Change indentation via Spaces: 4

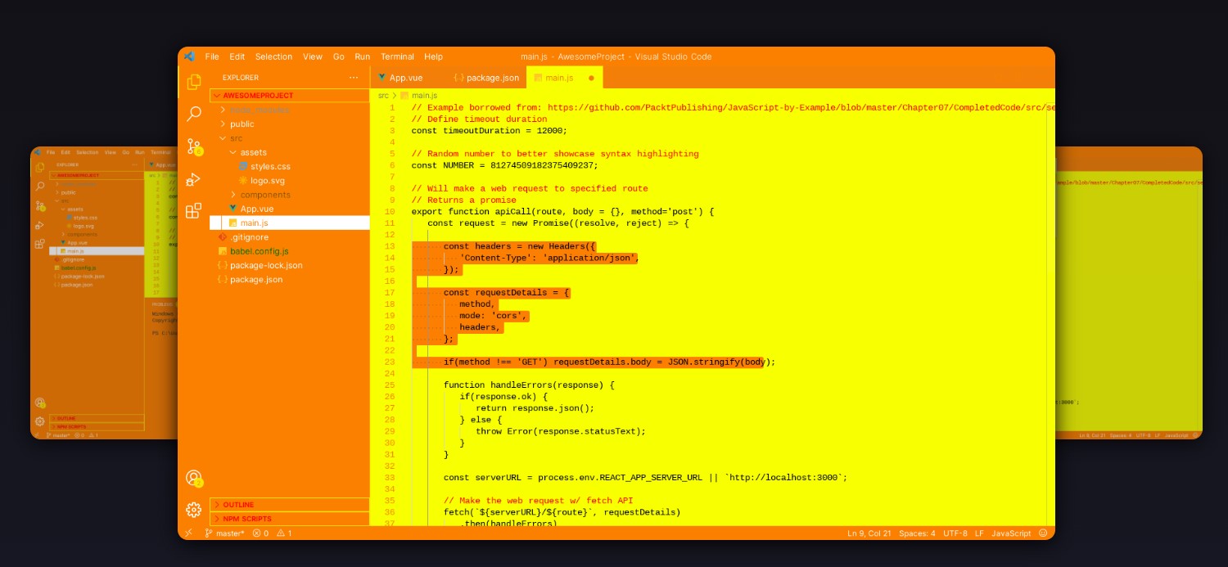[917, 533]
